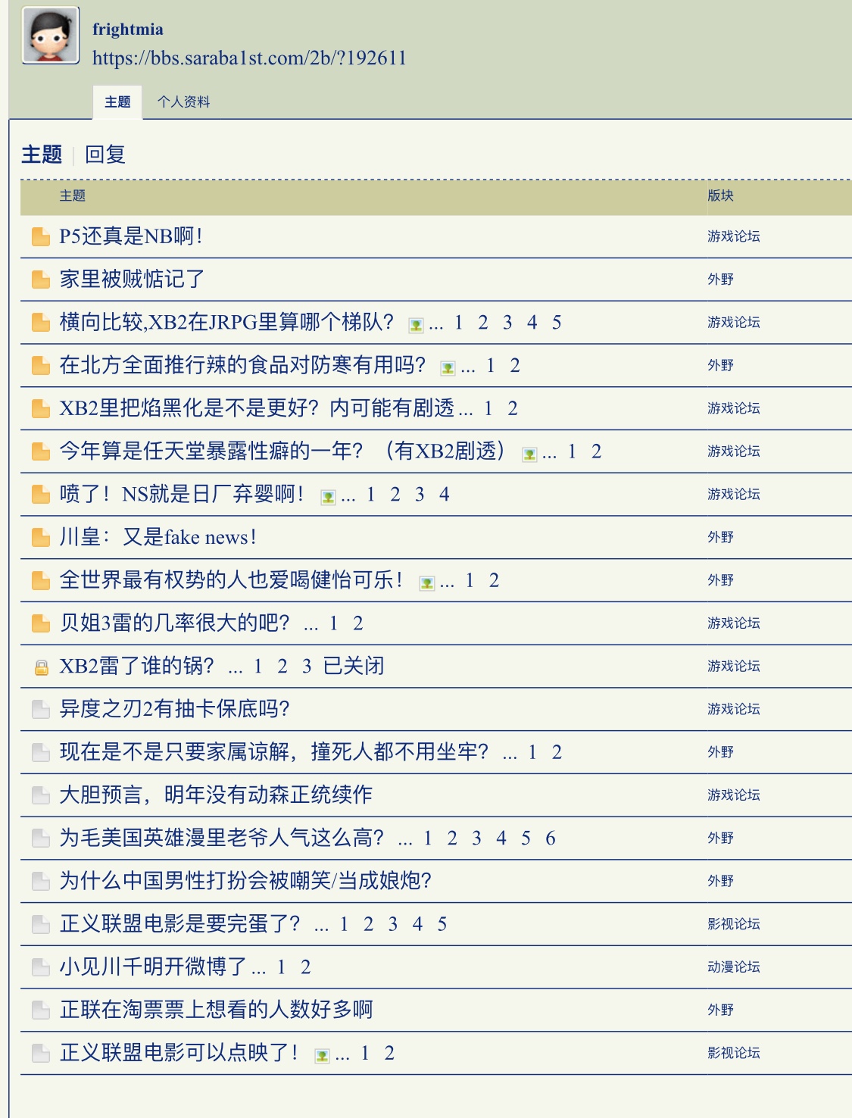Click page icon beside 正义联盟电影是要完蛋了
Viewport: 852px width, 1118px height.
[41, 925]
